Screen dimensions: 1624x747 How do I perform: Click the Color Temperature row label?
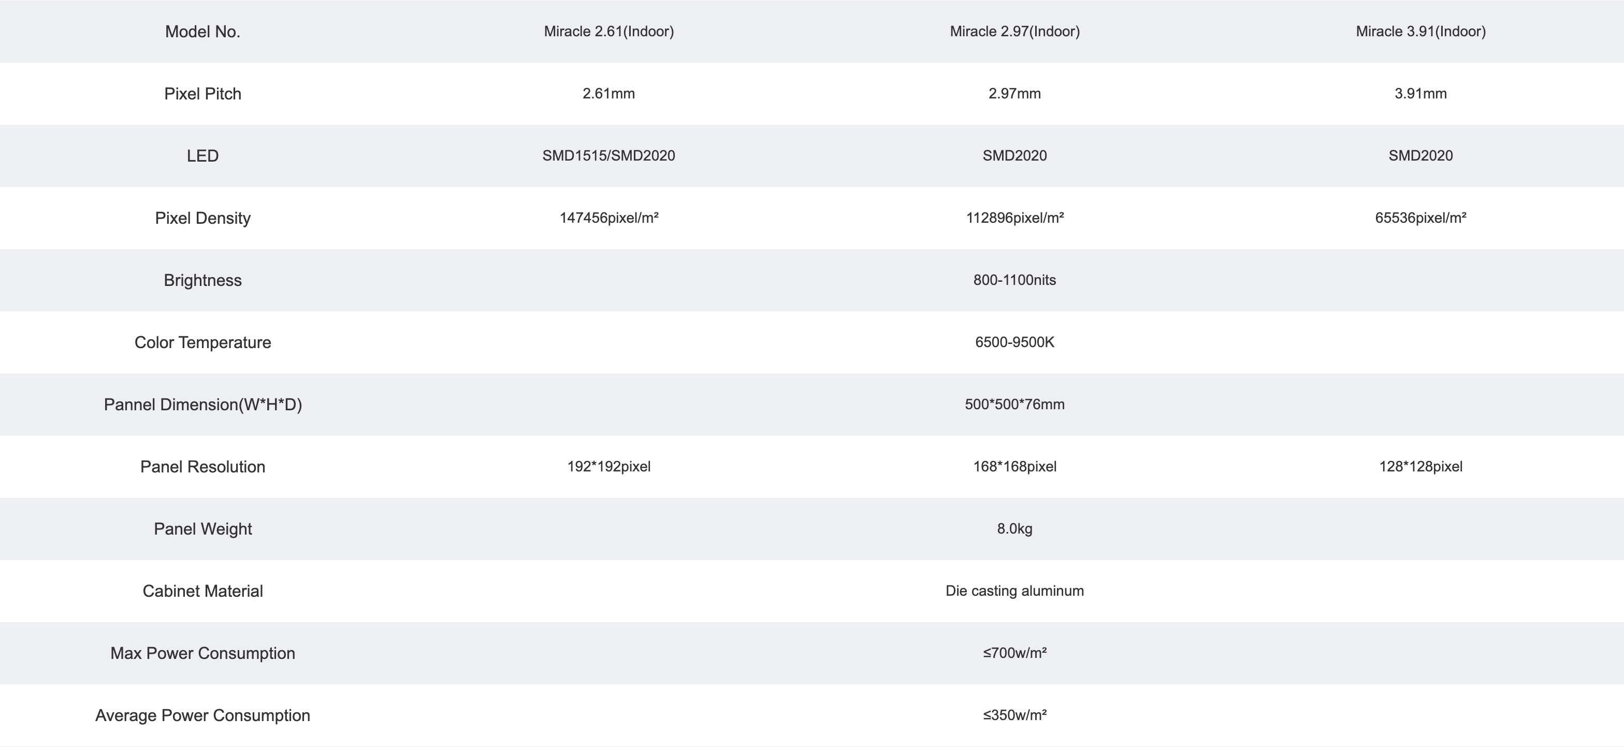[202, 342]
